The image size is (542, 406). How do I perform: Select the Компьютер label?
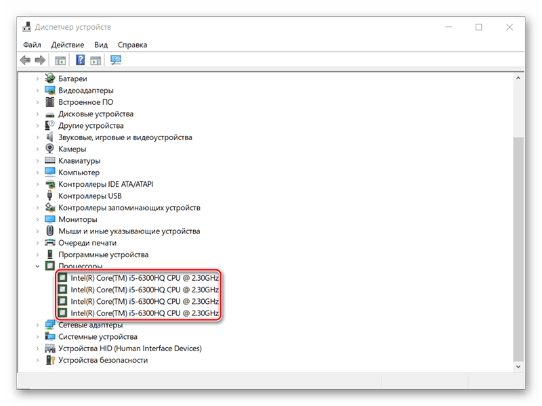coord(79,173)
